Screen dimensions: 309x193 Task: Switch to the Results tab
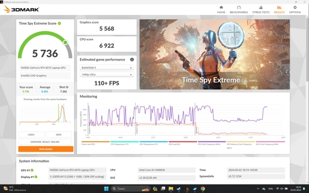coord(279,10)
